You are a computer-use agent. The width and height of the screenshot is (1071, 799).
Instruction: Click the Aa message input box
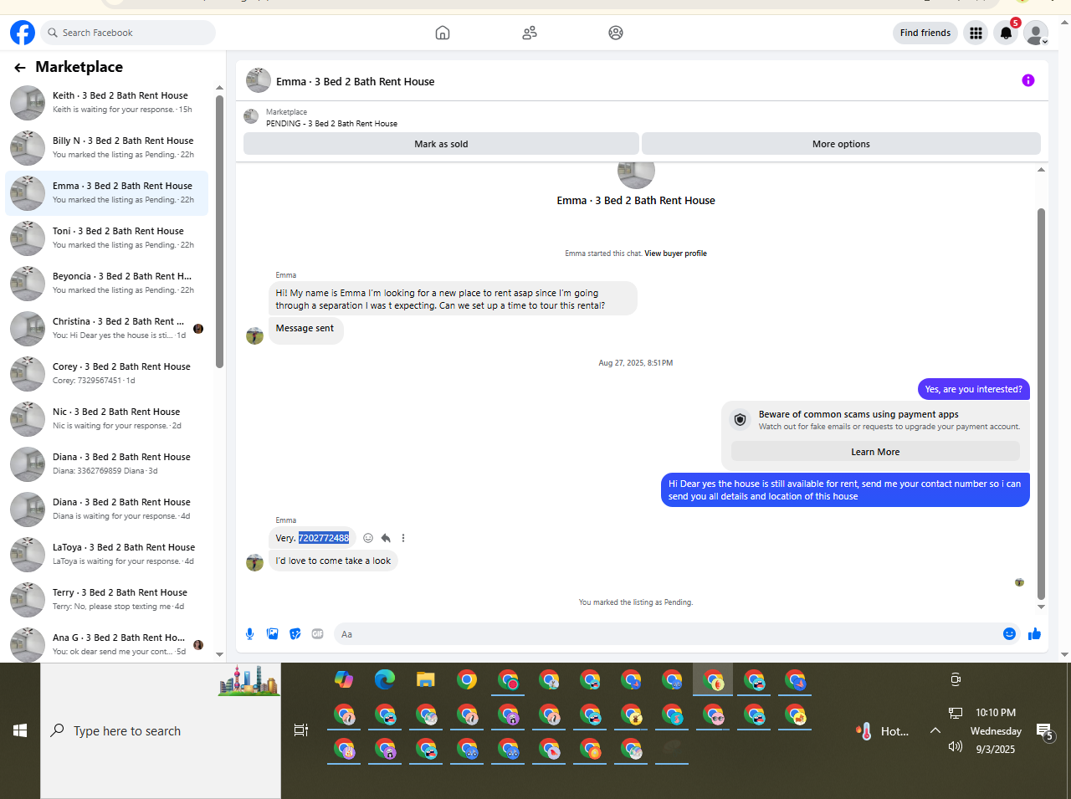[668, 634]
